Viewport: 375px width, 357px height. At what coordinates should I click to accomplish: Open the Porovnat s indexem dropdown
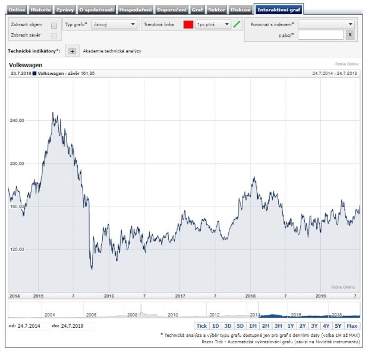click(x=326, y=24)
